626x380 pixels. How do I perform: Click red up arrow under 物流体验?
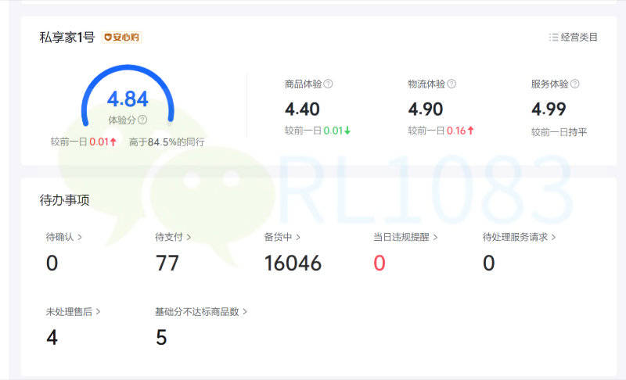(471, 131)
